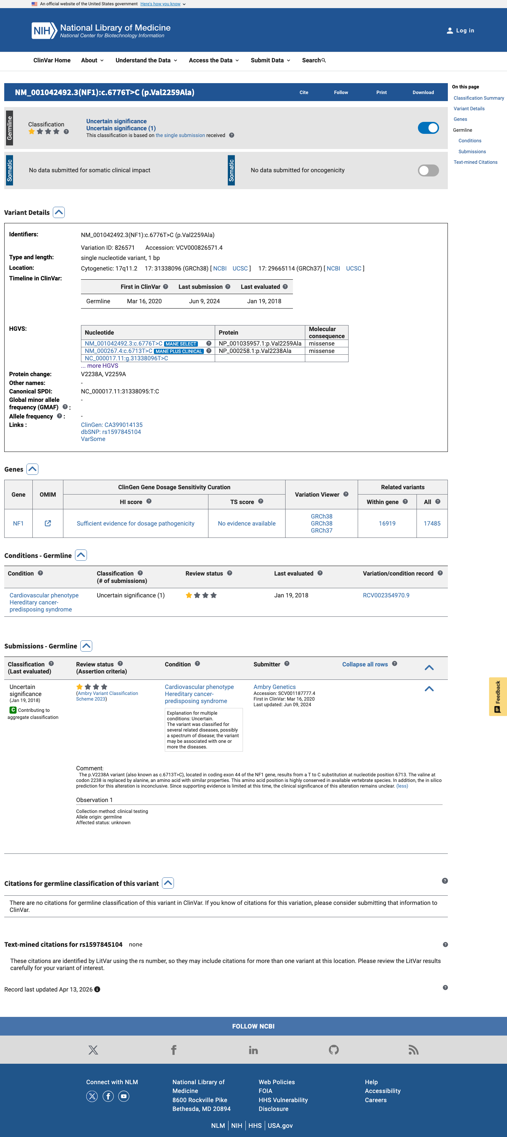Click the Condition column help icon in the Conditions table

pos(40,573)
